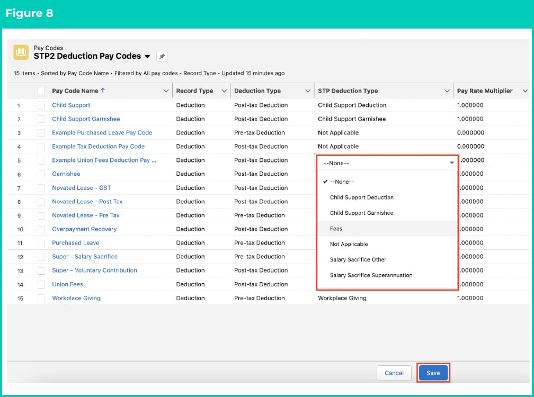Screen dimensions: 534x397
Task: Click the Pay Codes object icon
Action: click(21, 52)
